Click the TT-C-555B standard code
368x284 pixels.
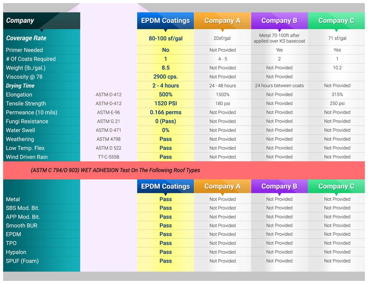coord(109,157)
